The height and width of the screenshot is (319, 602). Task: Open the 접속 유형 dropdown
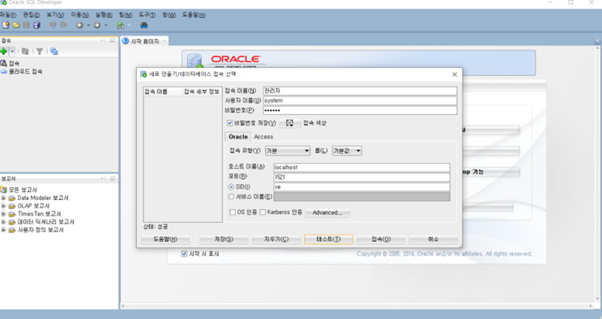[288, 151]
